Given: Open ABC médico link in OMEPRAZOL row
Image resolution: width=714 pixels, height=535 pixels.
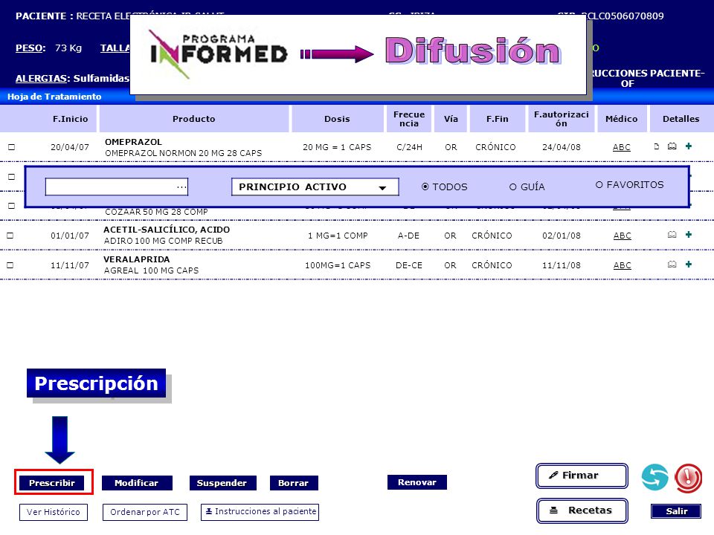Looking at the screenshot, I should [x=622, y=147].
